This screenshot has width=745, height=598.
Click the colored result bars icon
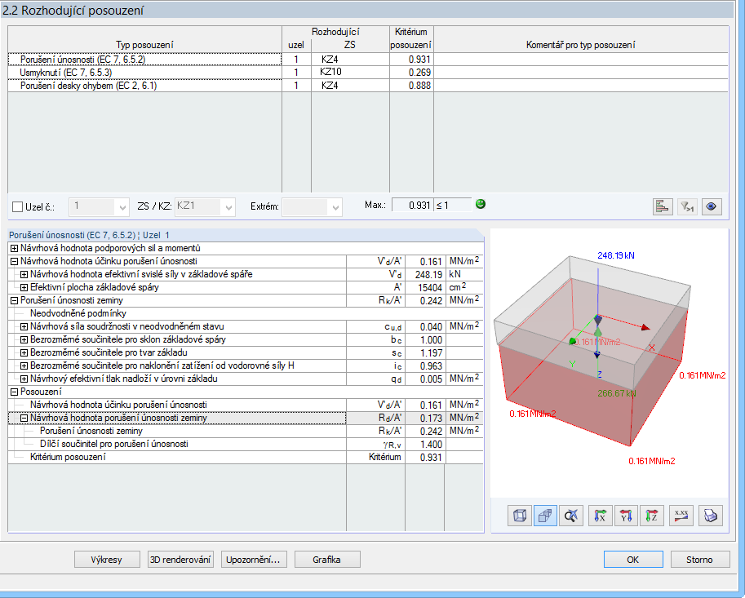pos(663,206)
